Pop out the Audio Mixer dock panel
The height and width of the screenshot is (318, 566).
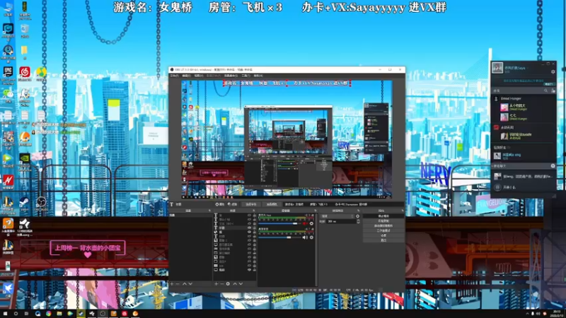click(x=315, y=211)
